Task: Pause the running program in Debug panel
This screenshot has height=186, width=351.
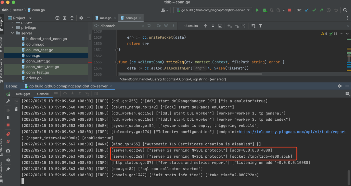Action: click(8, 117)
